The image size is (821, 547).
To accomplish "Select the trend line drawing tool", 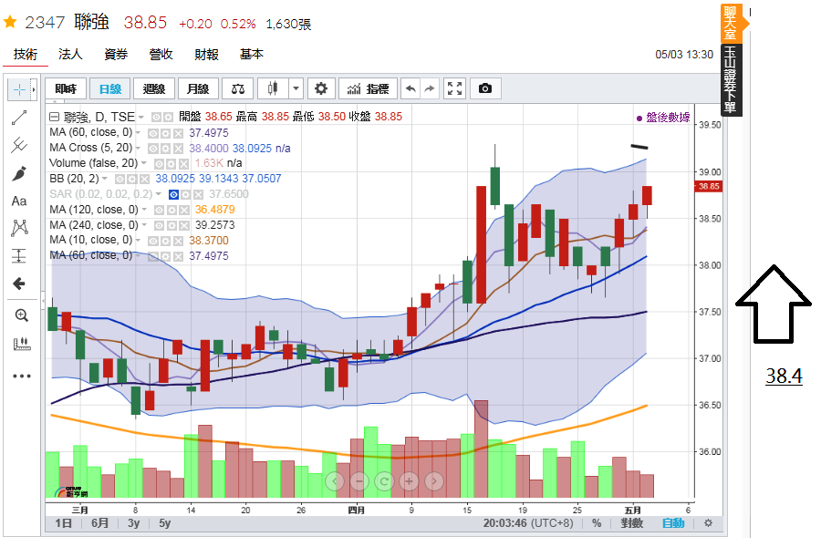I will coord(19,117).
